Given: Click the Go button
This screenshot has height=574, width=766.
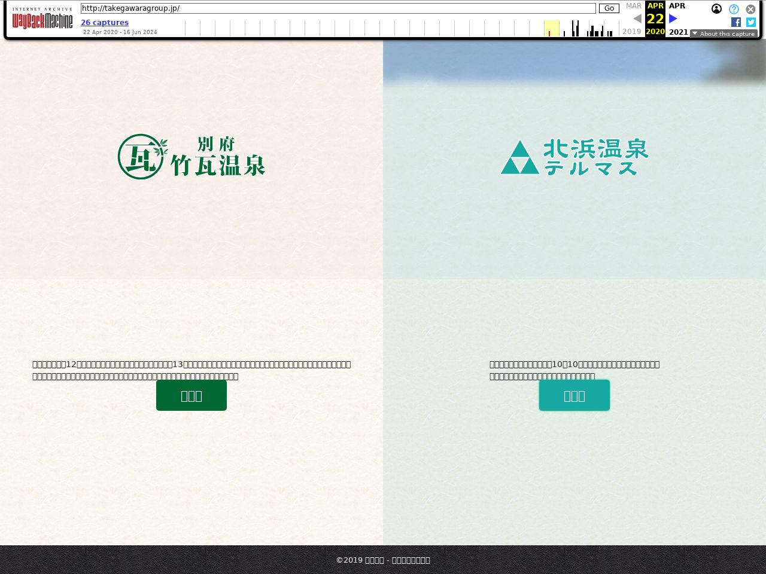Looking at the screenshot, I should tap(609, 8).
